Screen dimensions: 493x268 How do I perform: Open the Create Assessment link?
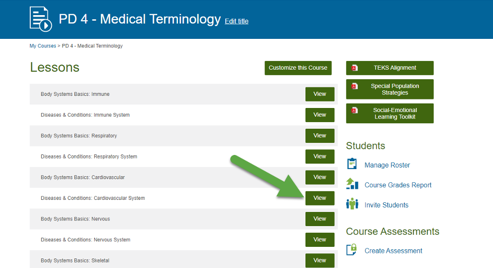(393, 251)
